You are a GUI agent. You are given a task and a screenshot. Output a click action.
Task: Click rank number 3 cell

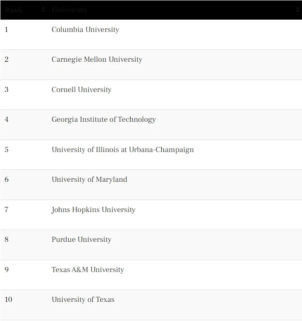click(x=6, y=89)
